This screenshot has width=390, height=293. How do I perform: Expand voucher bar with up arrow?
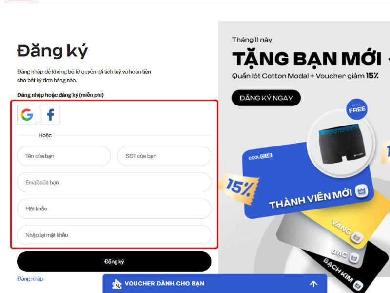pos(313,284)
